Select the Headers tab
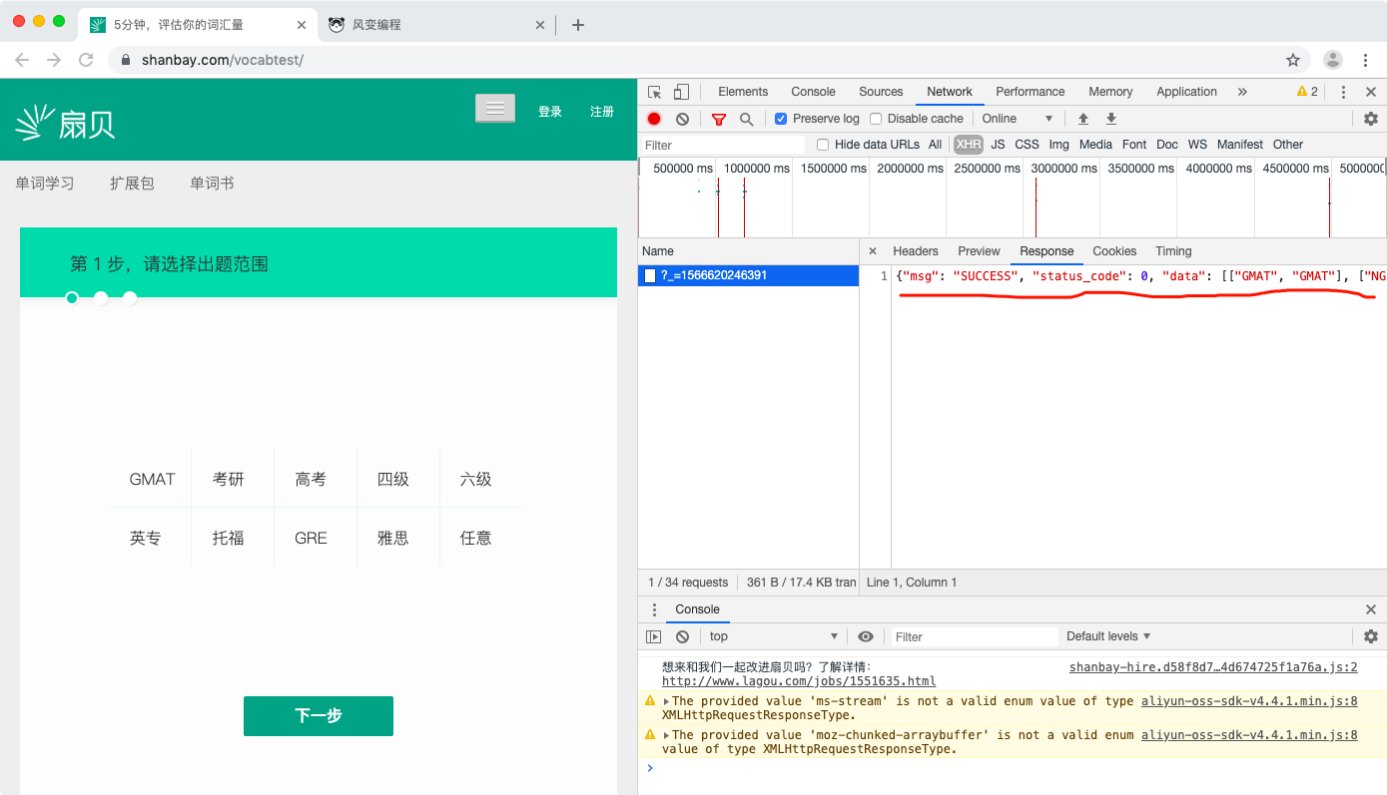Screen dimensions: 1387x795 tap(916, 251)
